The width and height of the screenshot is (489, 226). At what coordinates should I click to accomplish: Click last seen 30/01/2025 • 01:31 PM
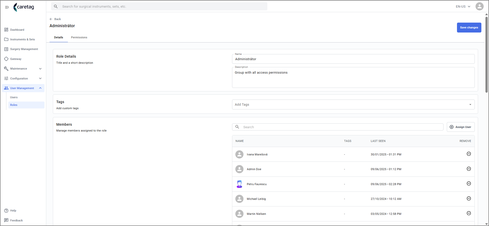(386, 154)
